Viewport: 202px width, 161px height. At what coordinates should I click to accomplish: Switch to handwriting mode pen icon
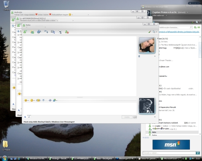tap(29, 117)
